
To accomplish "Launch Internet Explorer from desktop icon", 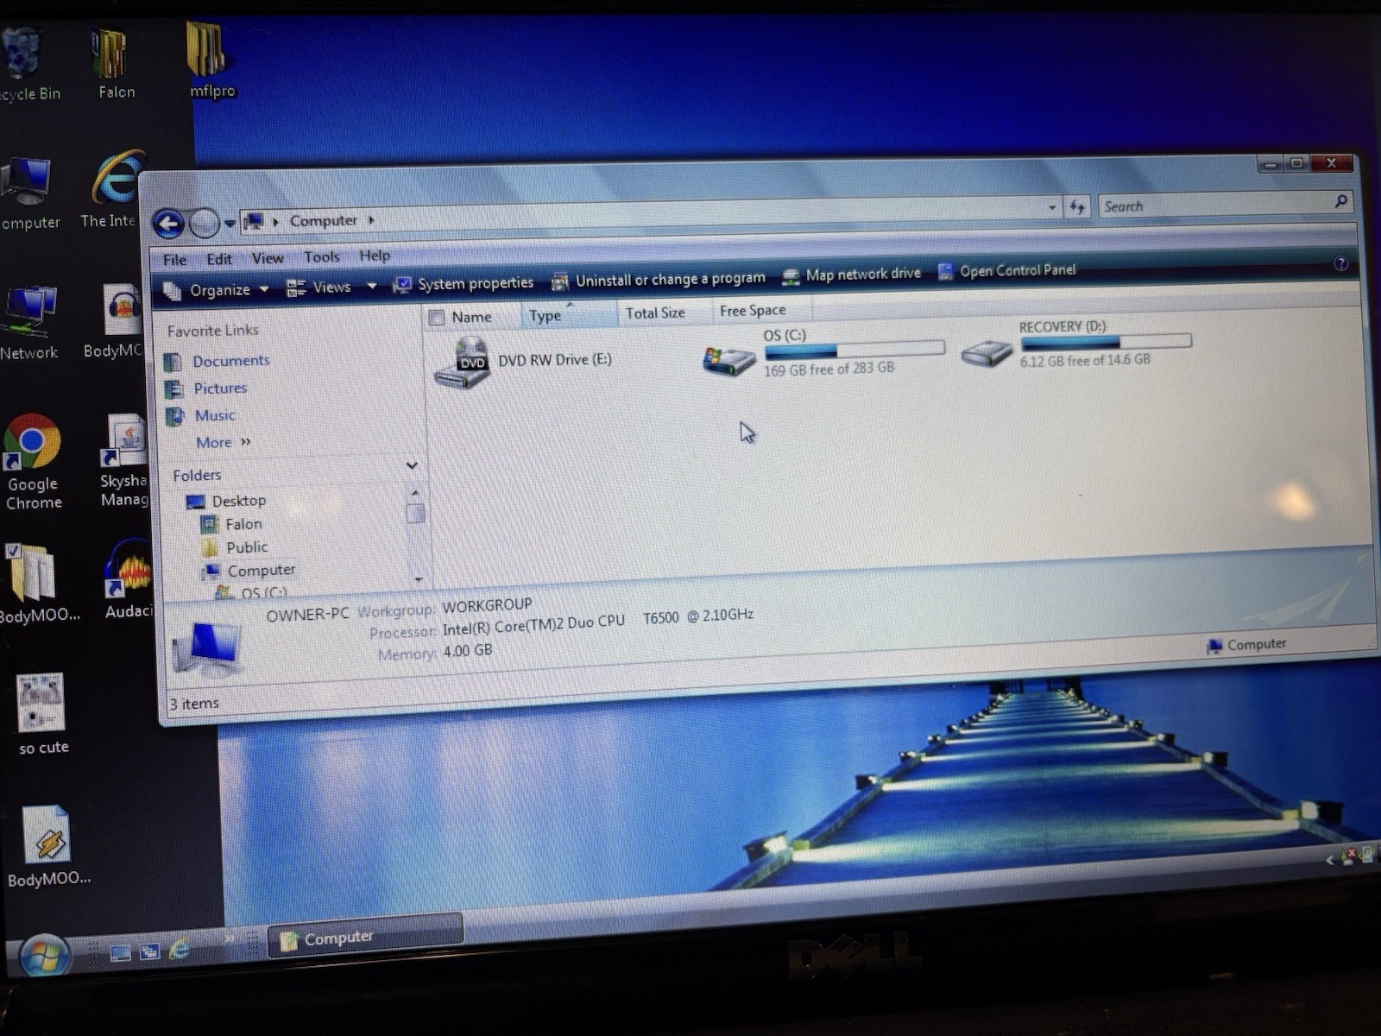I will click(x=115, y=190).
